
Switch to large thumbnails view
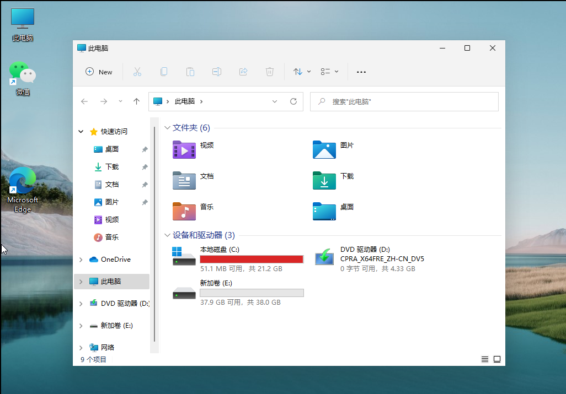(496, 359)
